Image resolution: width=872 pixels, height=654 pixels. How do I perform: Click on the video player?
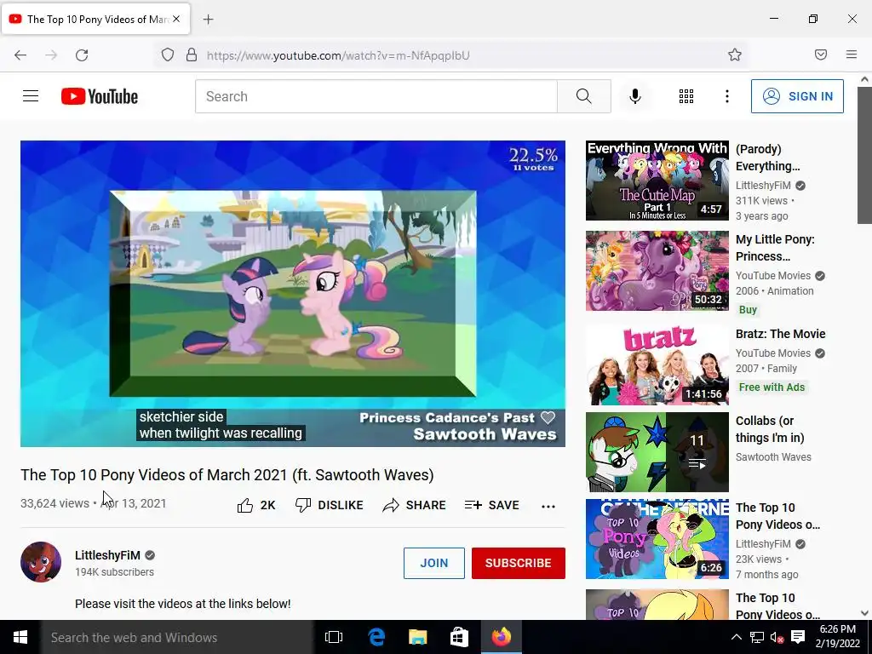[293, 294]
